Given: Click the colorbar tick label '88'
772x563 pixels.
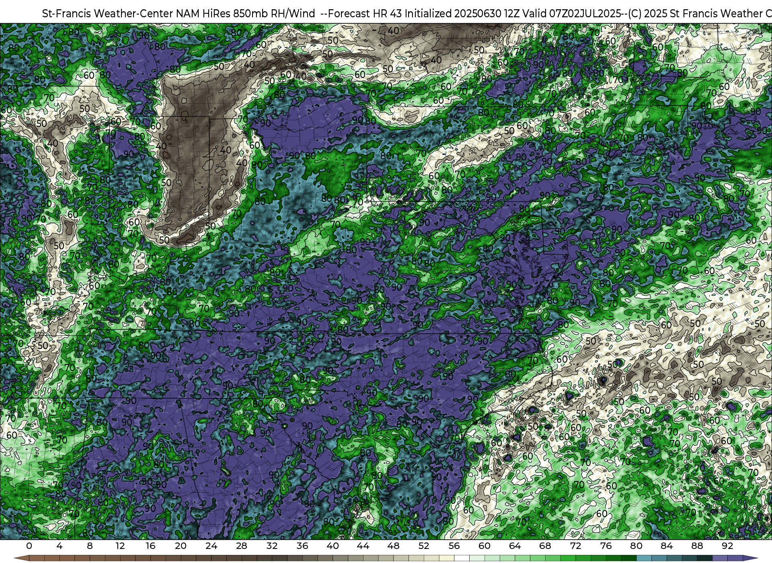Looking at the screenshot, I should [x=697, y=546].
